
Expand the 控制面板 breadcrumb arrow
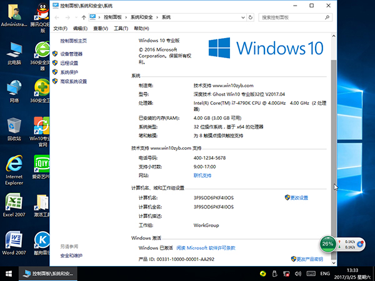pyautogui.click(x=126, y=16)
